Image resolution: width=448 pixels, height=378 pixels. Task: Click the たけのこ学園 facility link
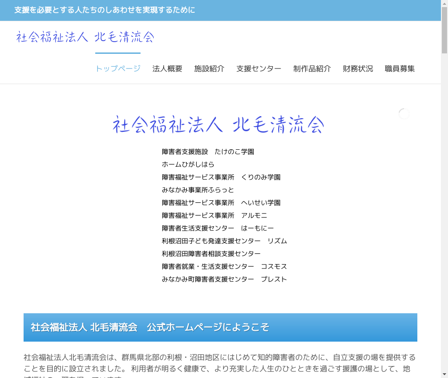208,152
